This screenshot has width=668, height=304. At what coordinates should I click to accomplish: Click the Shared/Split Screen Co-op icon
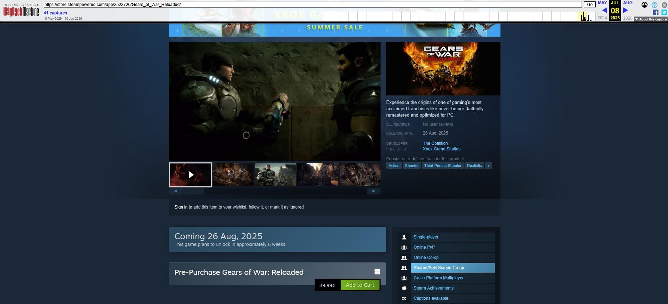pos(404,268)
